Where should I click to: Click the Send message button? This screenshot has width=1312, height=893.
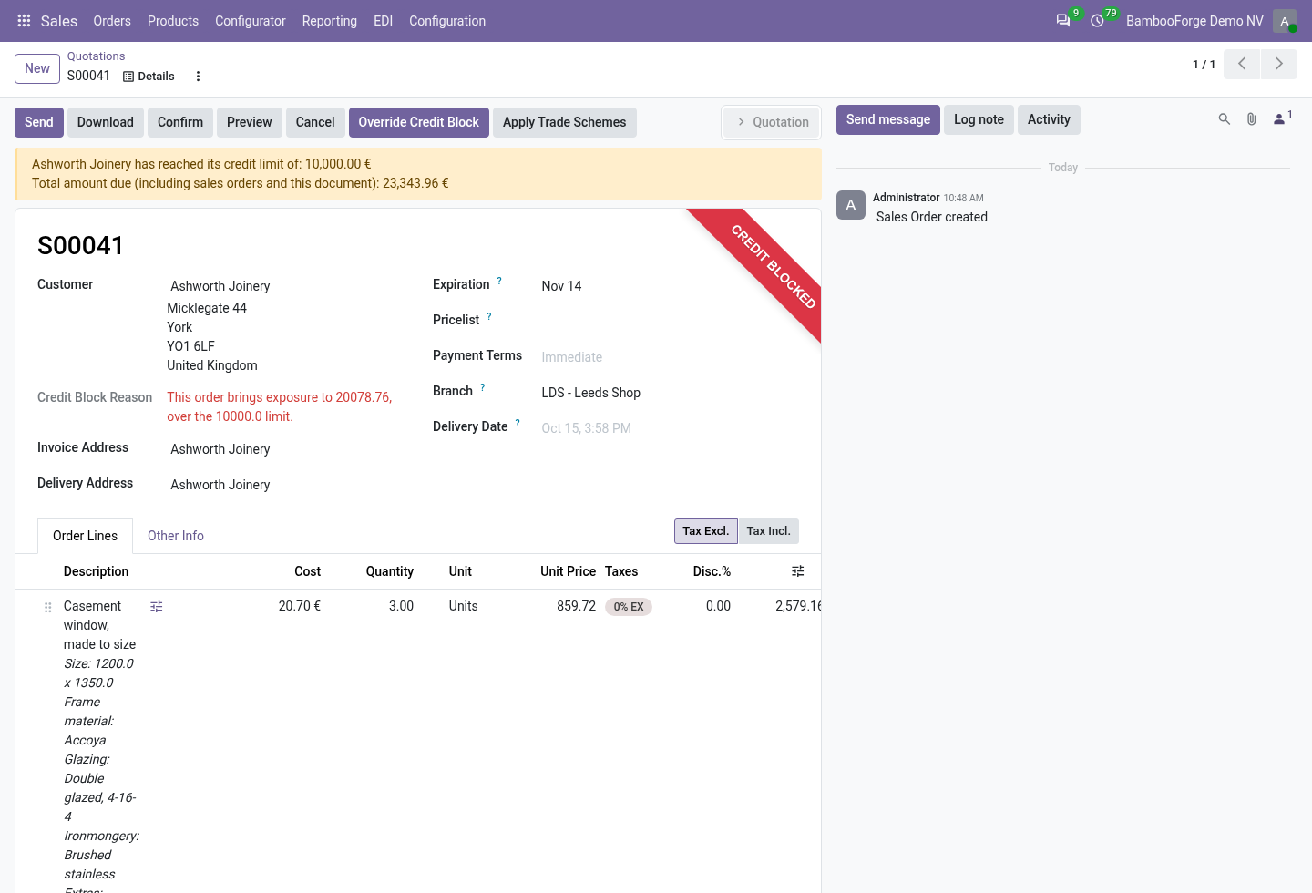click(888, 119)
